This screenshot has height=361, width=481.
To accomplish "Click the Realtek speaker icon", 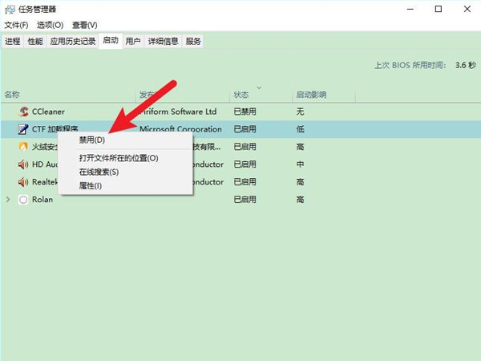I will (23, 182).
